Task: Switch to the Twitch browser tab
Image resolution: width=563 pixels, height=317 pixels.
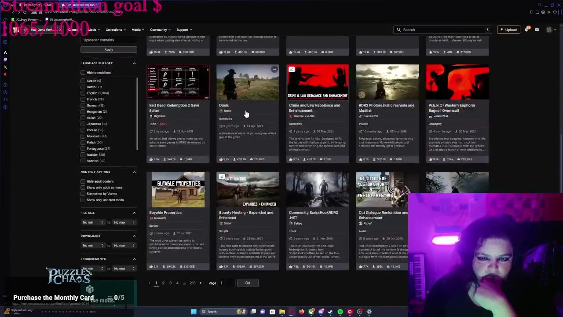Action: (37, 5)
